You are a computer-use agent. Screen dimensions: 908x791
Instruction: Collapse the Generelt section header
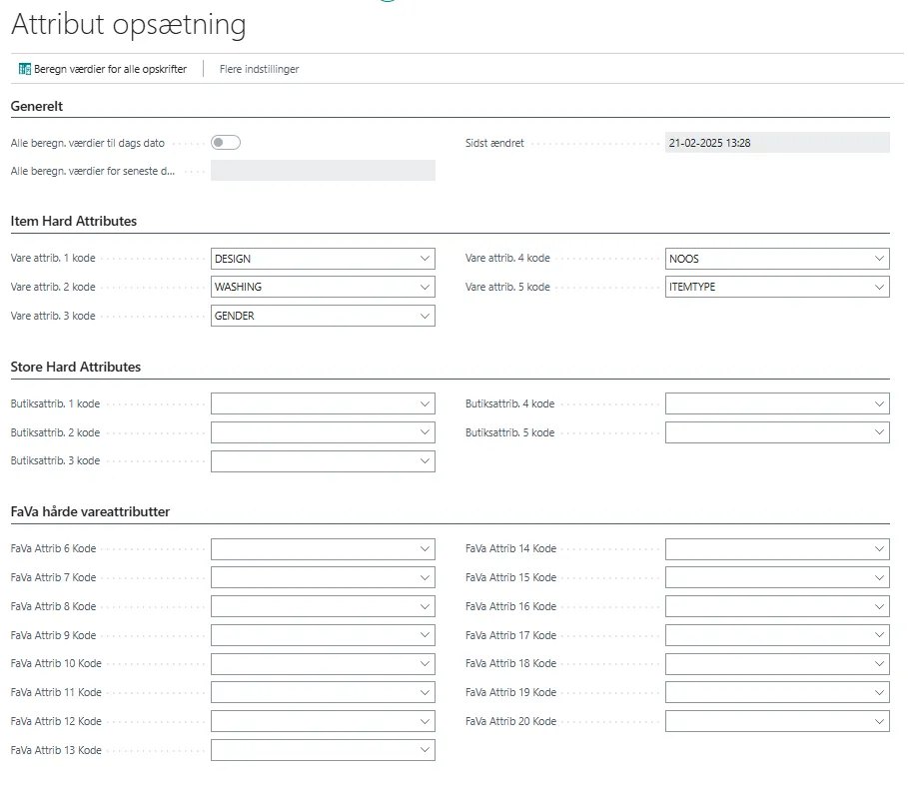(x=37, y=106)
